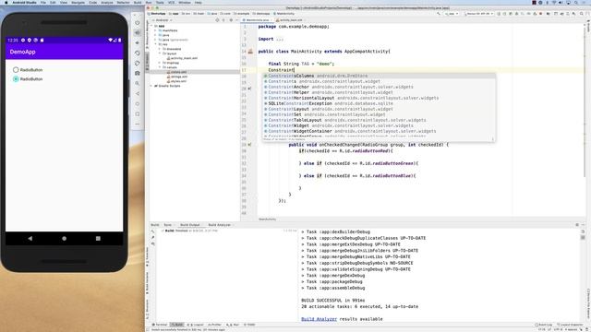
Task: Click the emulator zoom magnifier button
Action: click(138, 83)
